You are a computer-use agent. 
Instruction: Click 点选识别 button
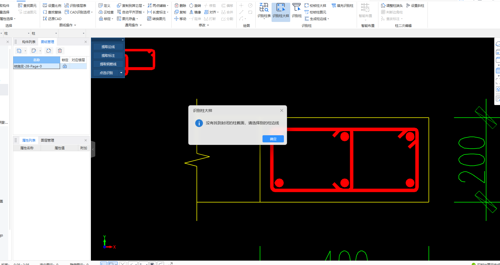click(x=106, y=73)
